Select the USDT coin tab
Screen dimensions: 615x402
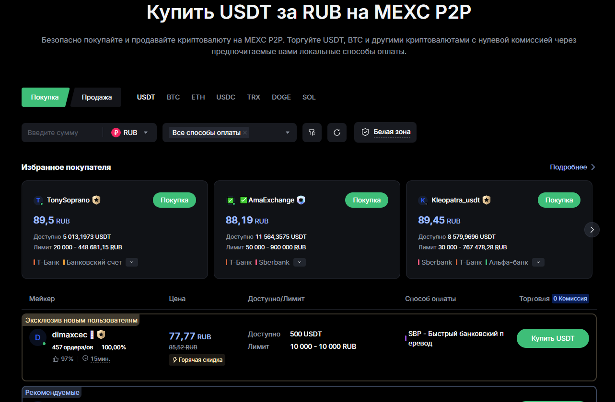(146, 97)
